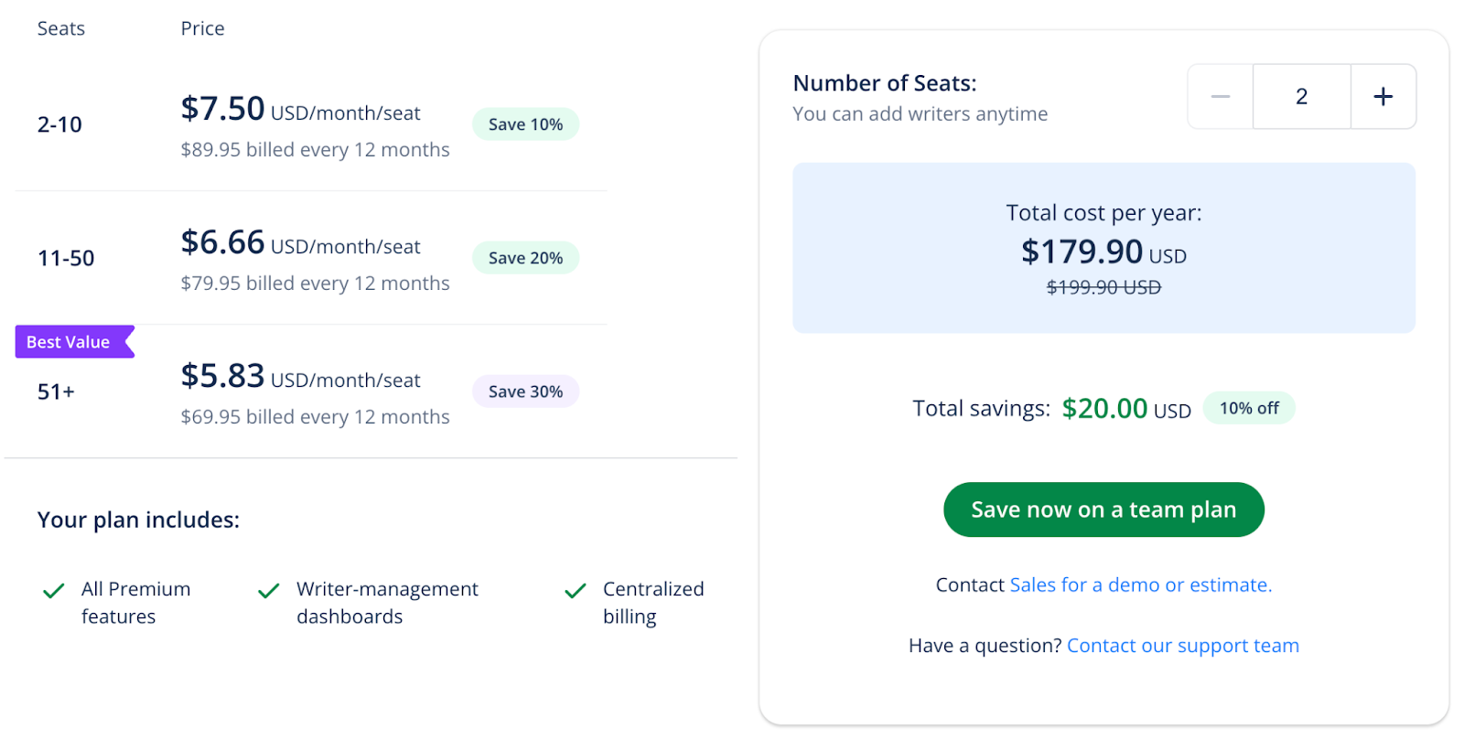
Task: Click the Best Value ribbon label
Action: (x=70, y=342)
